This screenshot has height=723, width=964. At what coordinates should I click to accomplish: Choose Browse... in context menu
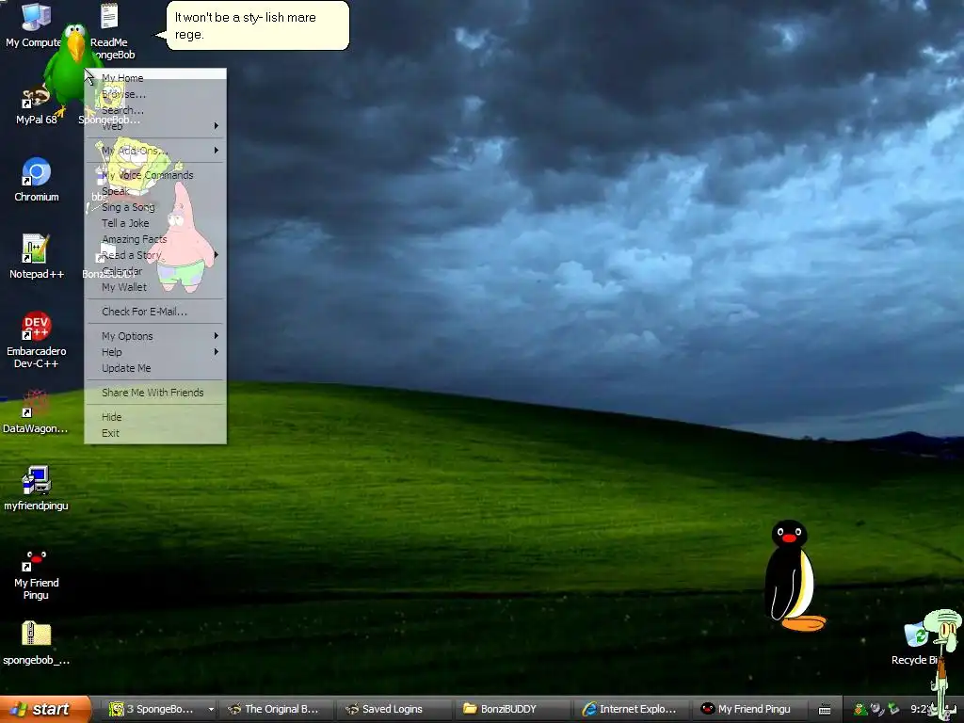(x=155, y=94)
